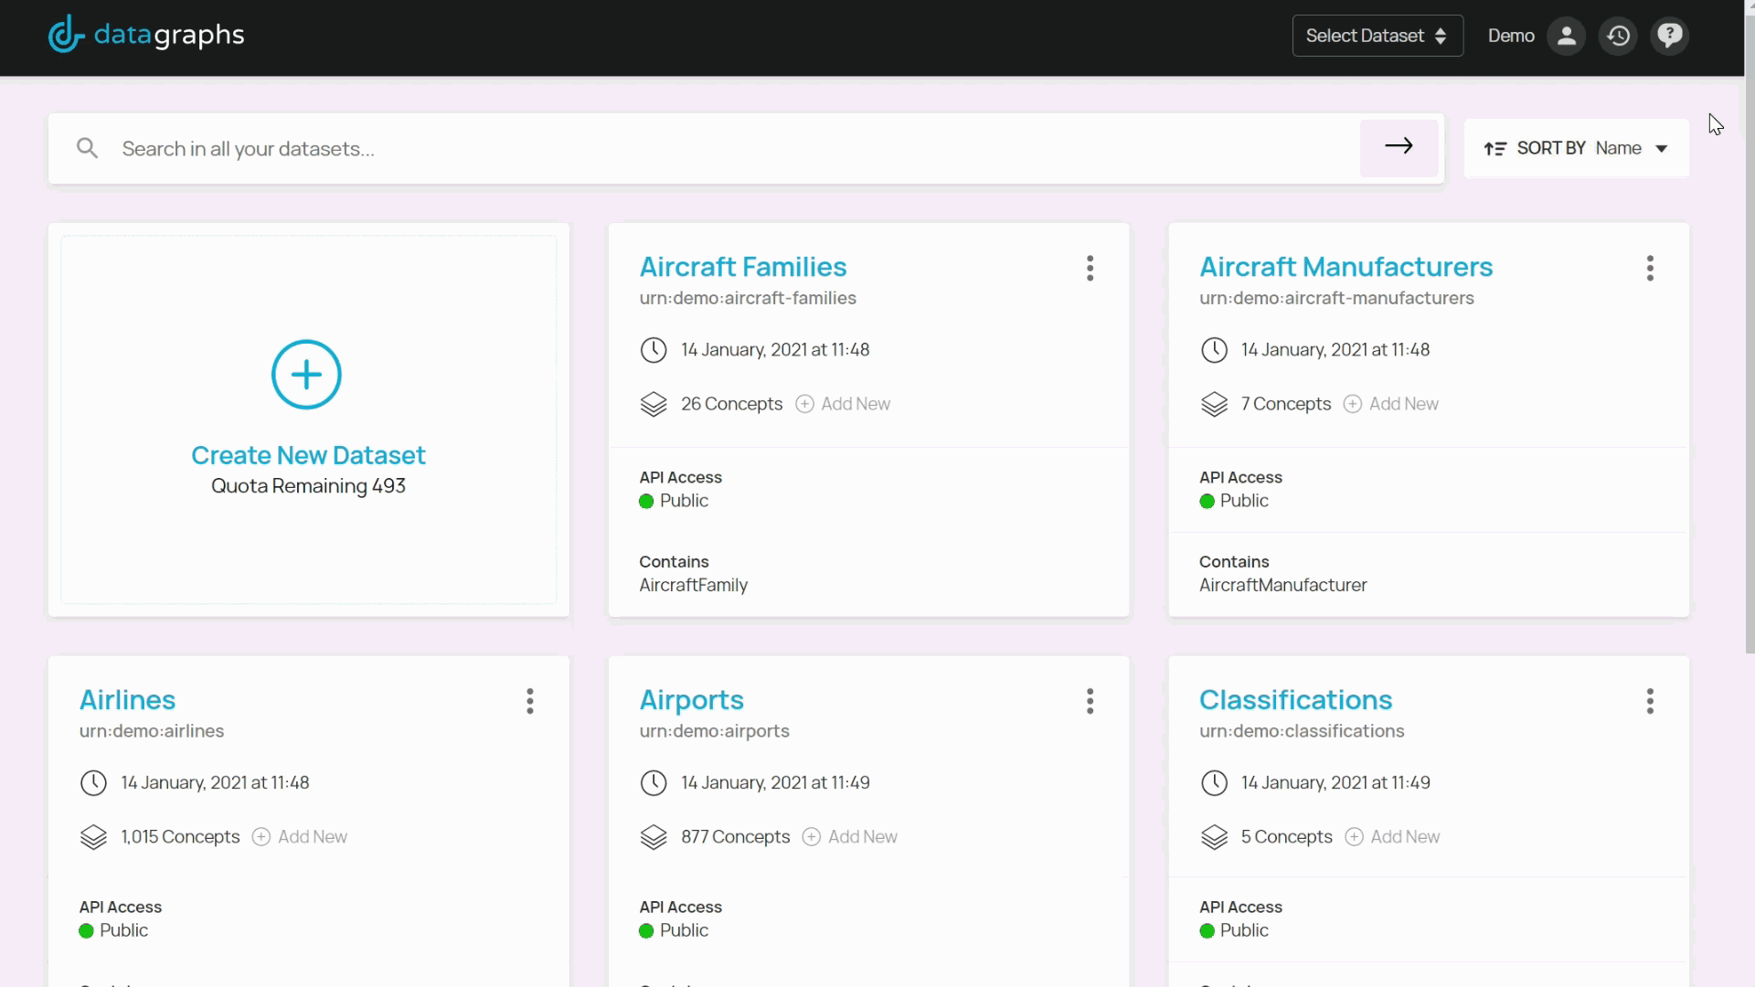Screen dimensions: 1755x987
Task: Open the Aircraft Families dataset
Action: point(742,267)
